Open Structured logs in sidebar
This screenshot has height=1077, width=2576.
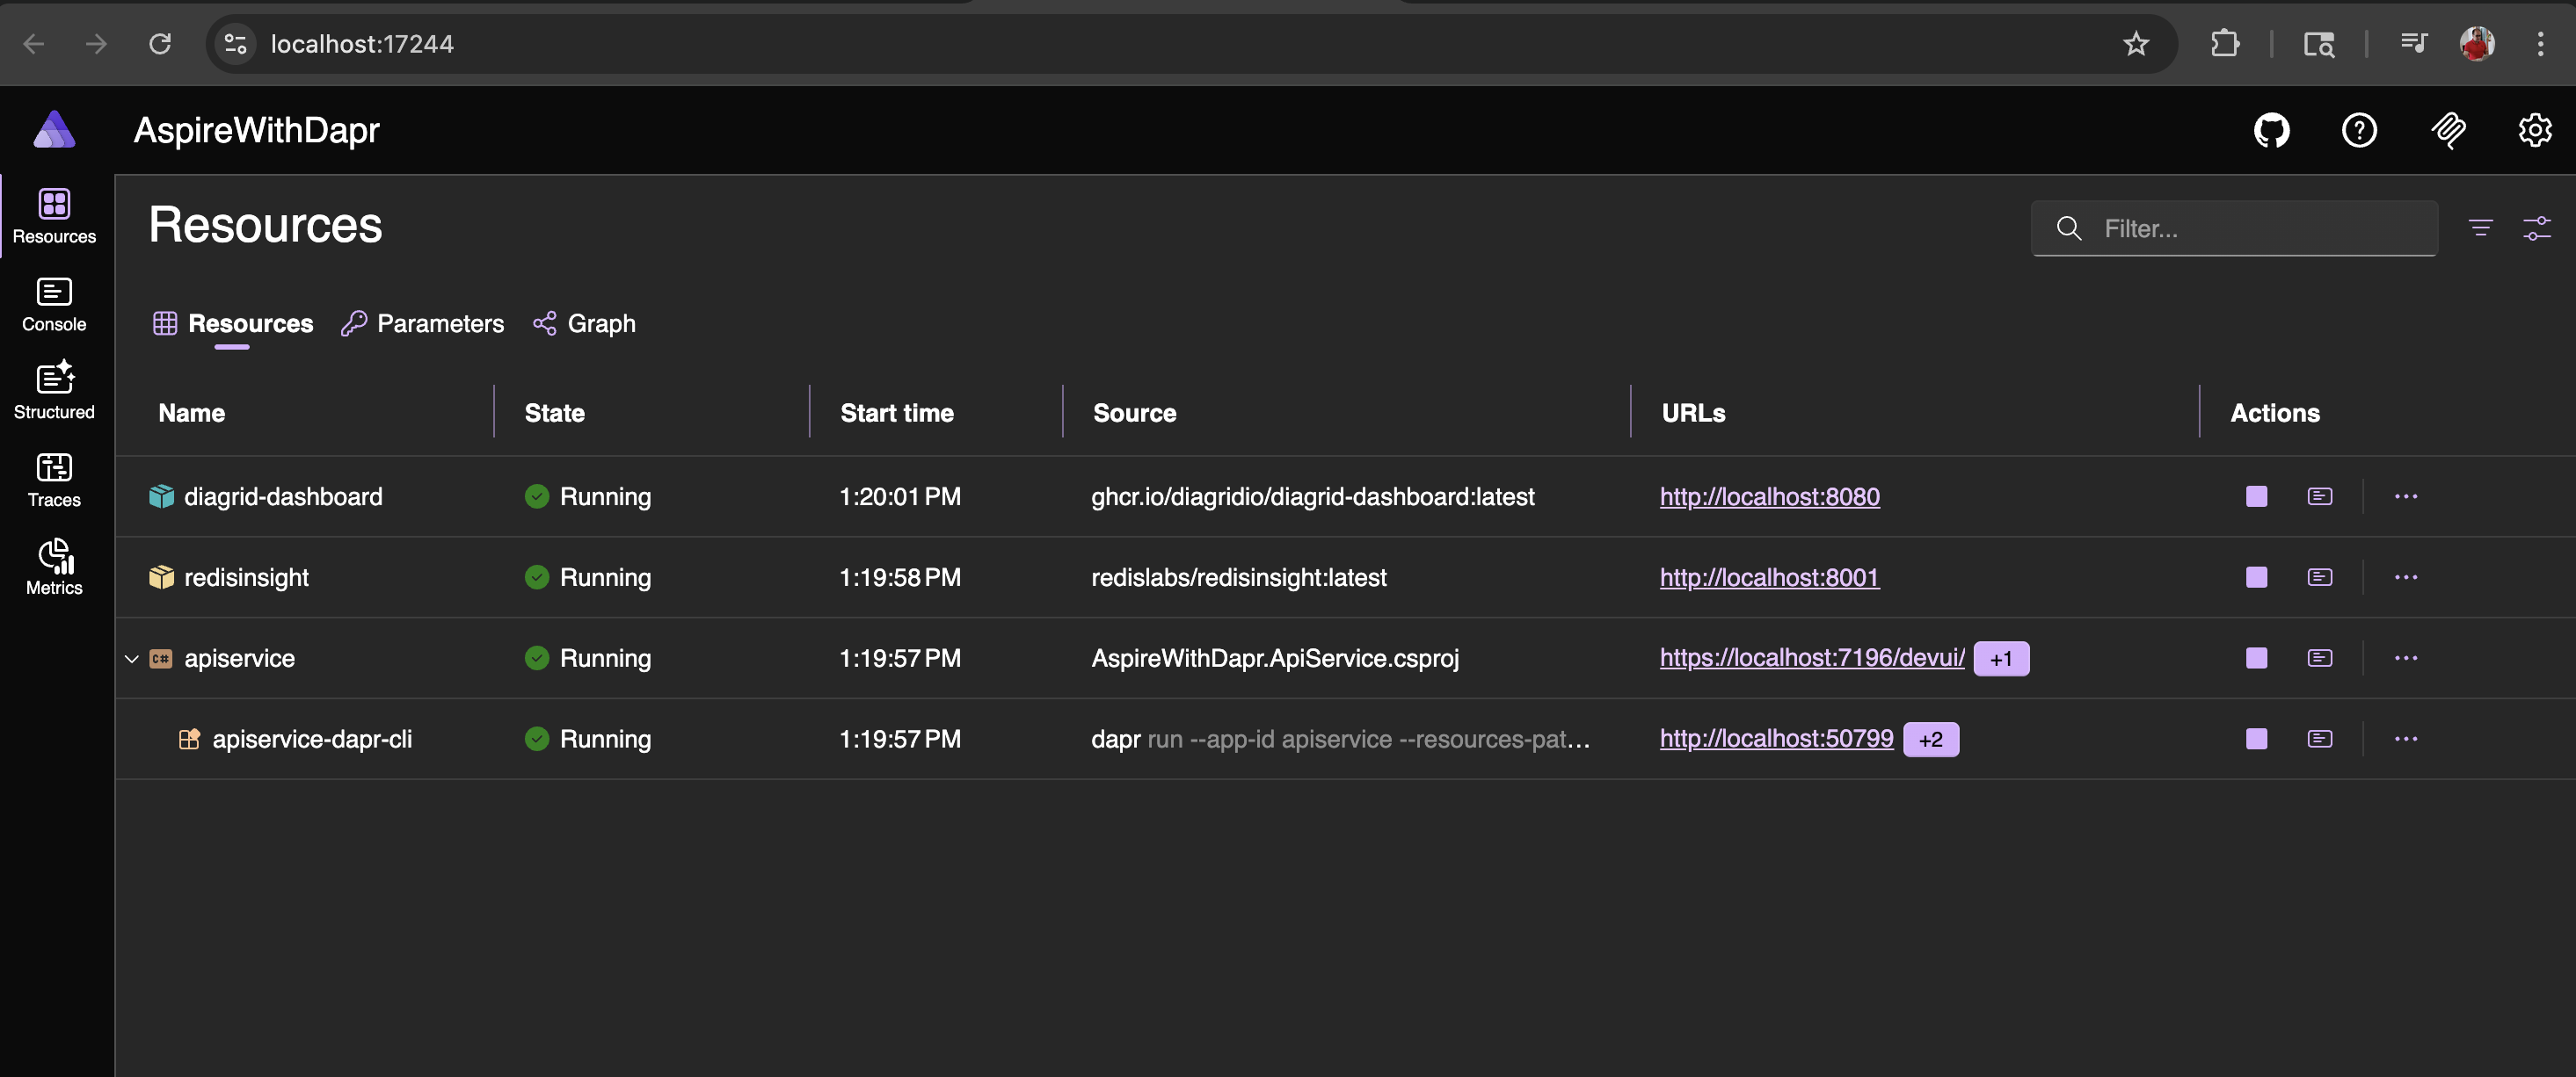[x=54, y=392]
